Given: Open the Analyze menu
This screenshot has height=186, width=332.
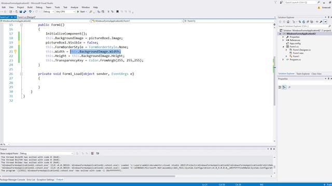Looking at the screenshot, I should click(74, 7).
